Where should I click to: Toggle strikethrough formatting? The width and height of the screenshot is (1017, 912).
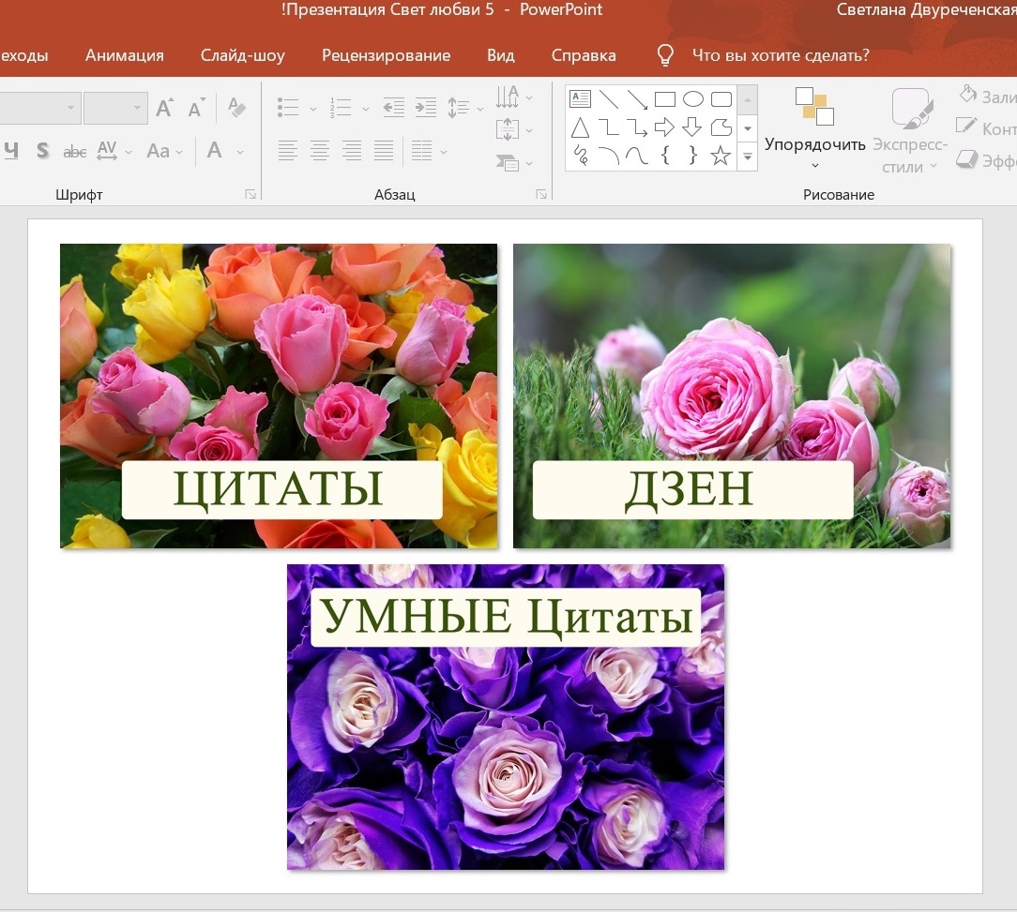point(75,152)
